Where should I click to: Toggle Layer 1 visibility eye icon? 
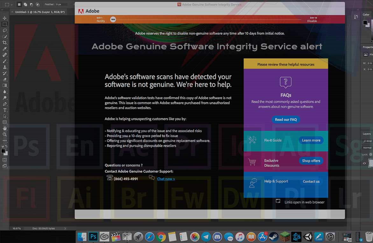click(x=364, y=163)
